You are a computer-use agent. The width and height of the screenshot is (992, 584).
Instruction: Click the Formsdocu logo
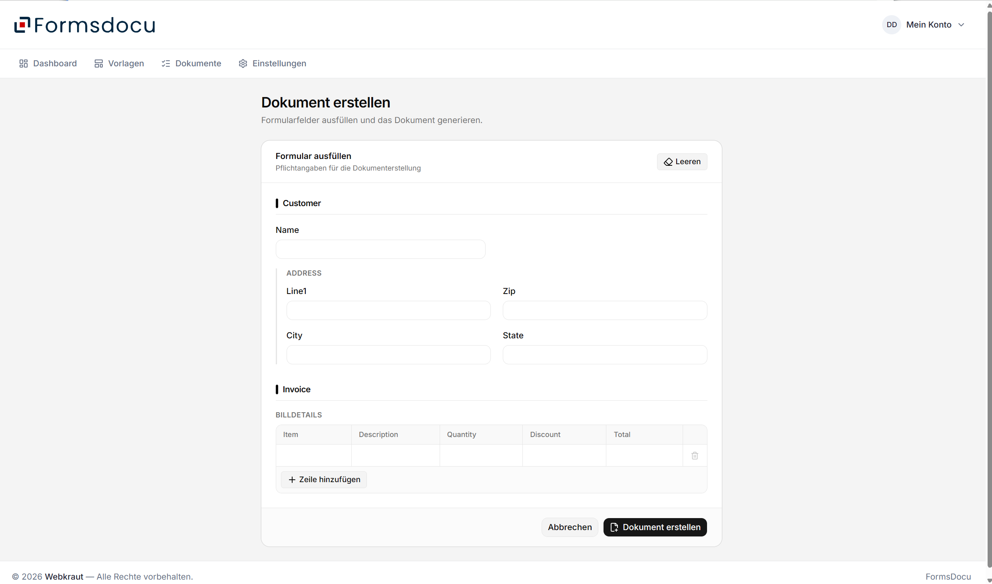(x=85, y=25)
